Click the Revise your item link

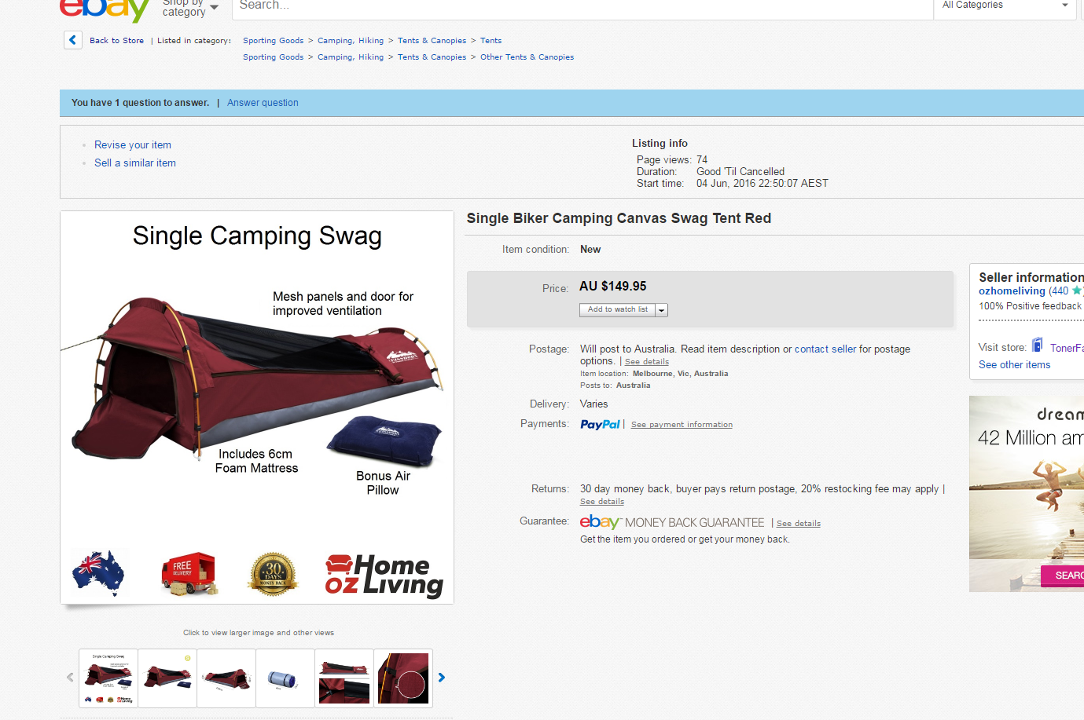pyautogui.click(x=133, y=145)
